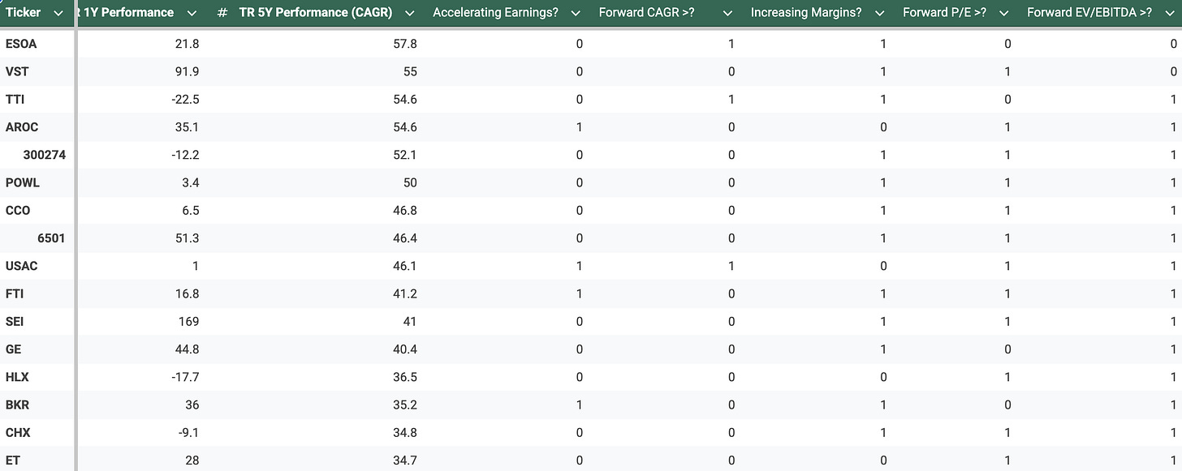Click the # number-type icon in the header
The image size is (1182, 471).
point(222,13)
